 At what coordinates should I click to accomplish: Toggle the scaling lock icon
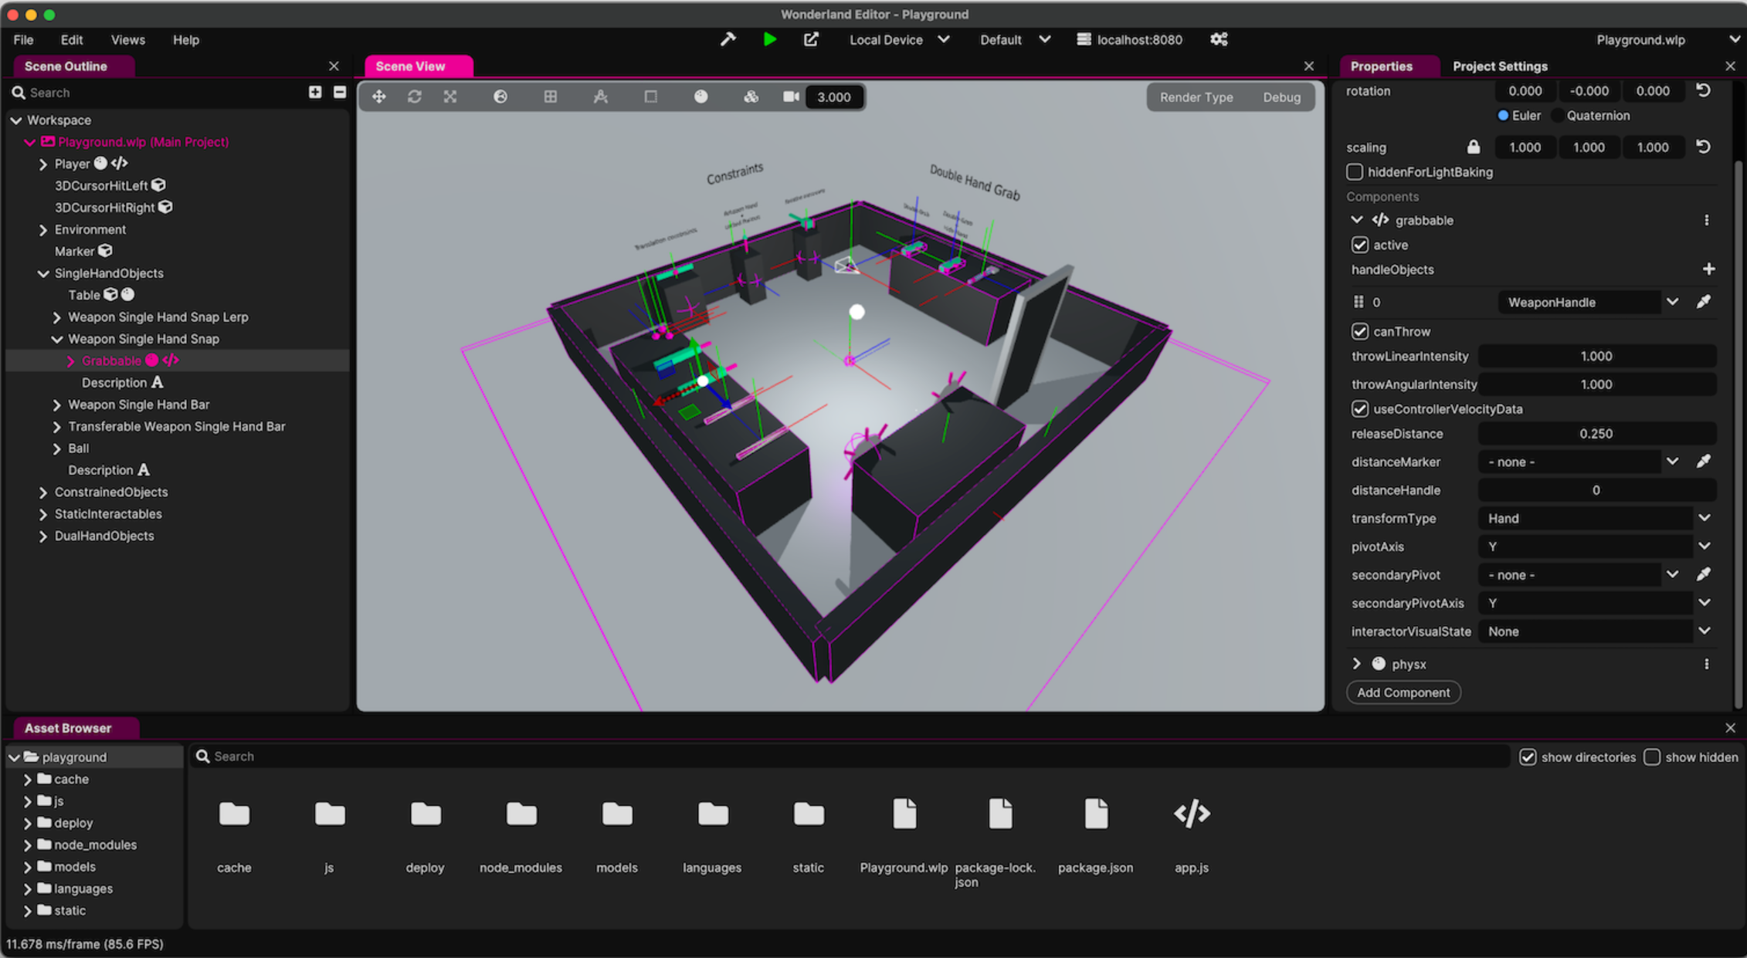(1473, 147)
